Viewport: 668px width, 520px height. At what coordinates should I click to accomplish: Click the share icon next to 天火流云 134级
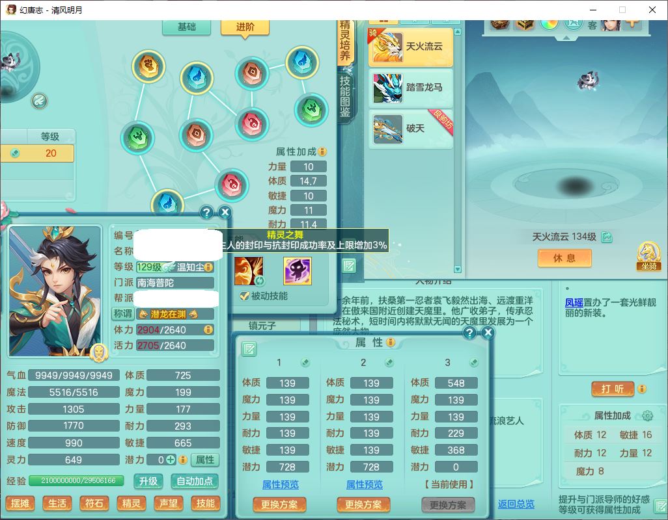point(607,237)
